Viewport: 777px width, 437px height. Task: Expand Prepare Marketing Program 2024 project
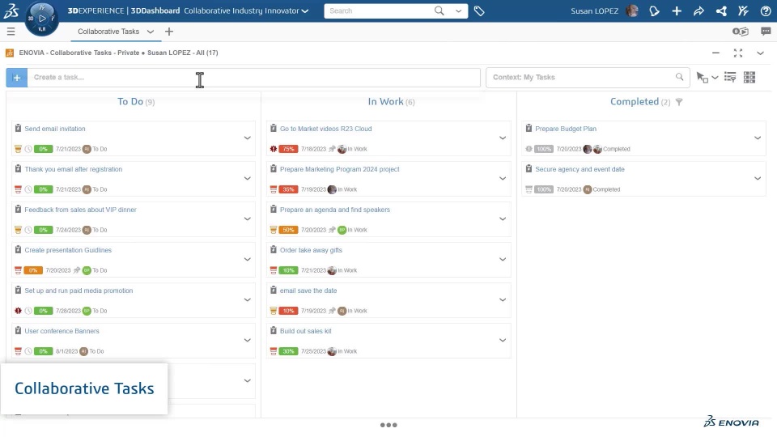coord(503,178)
